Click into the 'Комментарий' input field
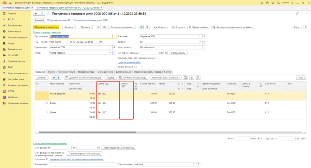 83,164
